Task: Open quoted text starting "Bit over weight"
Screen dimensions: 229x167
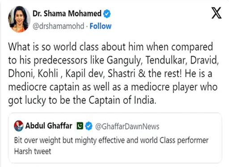Action: point(111,141)
